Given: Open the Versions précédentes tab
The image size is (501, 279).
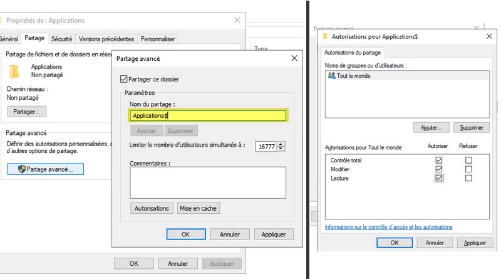Looking at the screenshot, I should (106, 39).
